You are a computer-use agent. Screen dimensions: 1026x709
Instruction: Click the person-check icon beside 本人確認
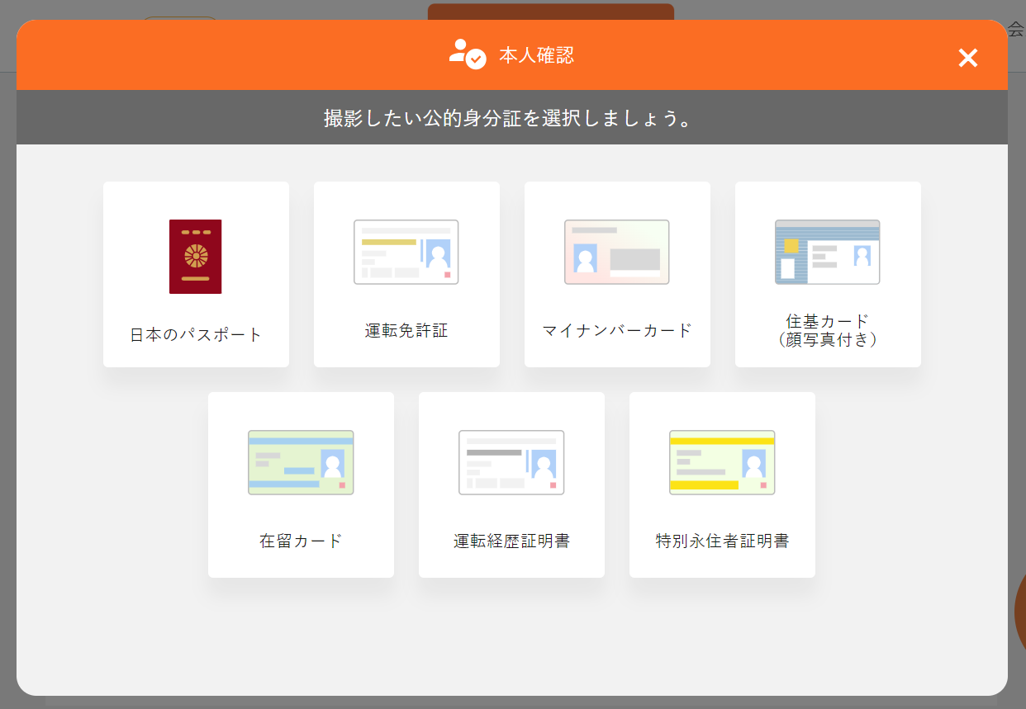(x=468, y=54)
